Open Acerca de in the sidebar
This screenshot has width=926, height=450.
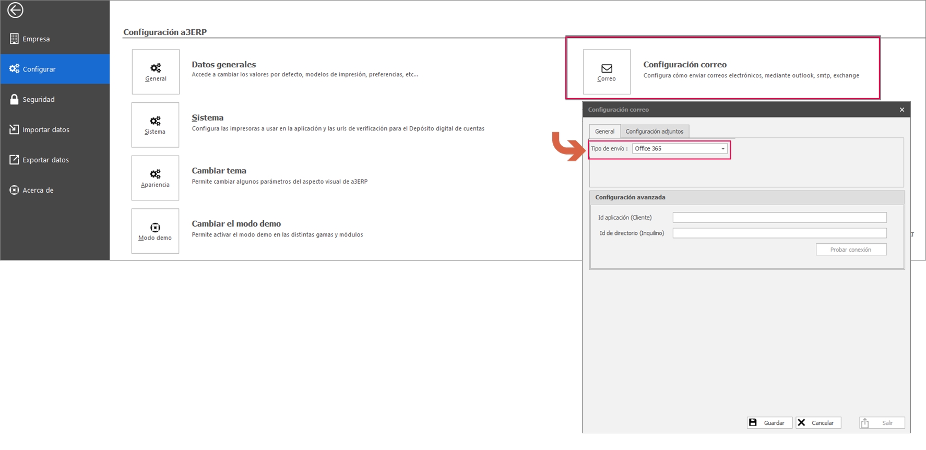click(x=55, y=190)
